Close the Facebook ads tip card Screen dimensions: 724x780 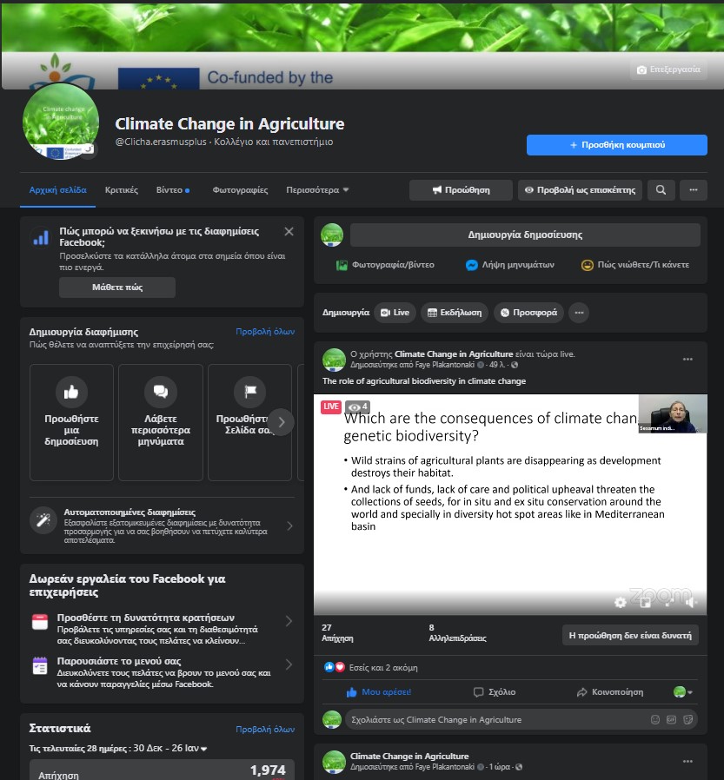tap(289, 232)
